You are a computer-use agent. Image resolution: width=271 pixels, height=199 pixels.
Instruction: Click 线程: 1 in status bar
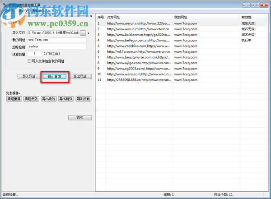pyautogui.click(x=168, y=194)
